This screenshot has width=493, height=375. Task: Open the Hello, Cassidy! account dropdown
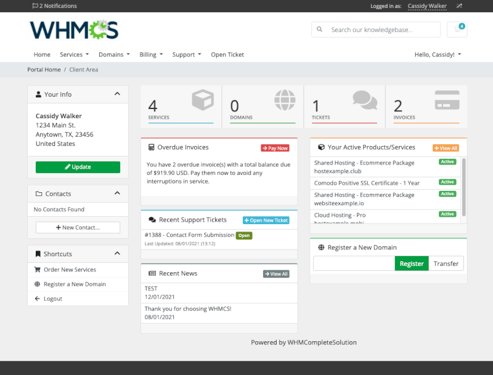pyautogui.click(x=438, y=55)
